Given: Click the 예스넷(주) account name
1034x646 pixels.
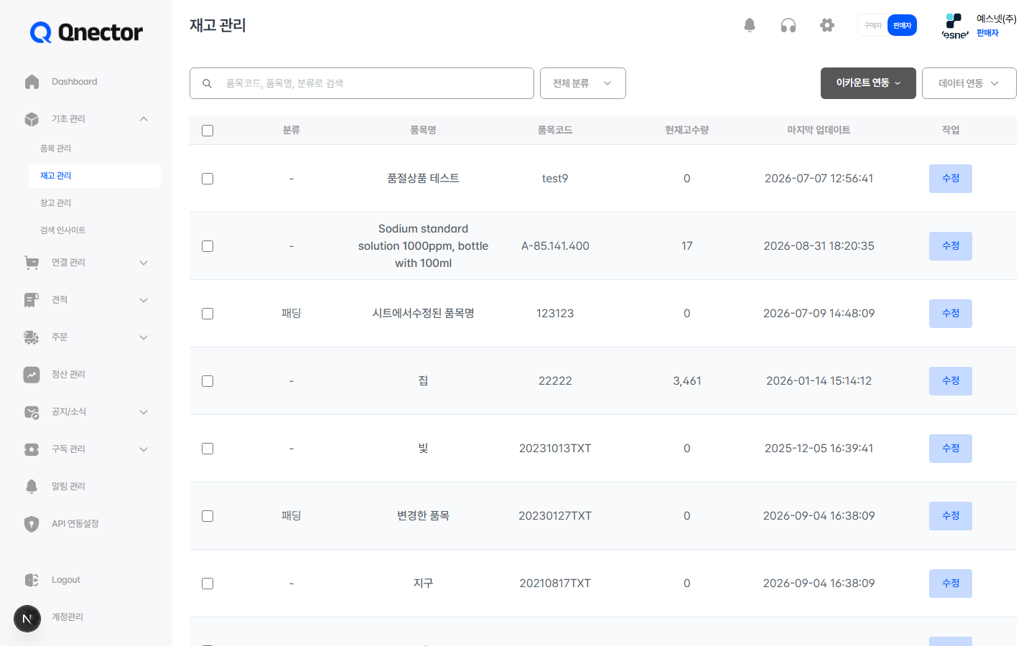Looking at the screenshot, I should click(996, 19).
